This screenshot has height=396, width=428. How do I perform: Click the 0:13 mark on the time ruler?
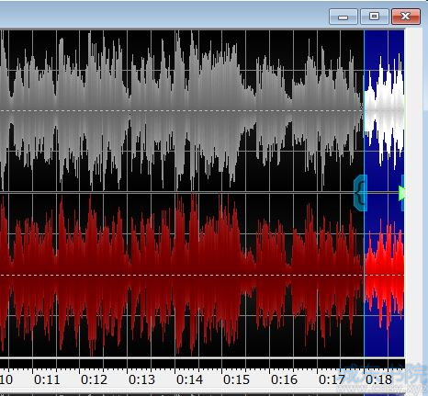pos(141,379)
